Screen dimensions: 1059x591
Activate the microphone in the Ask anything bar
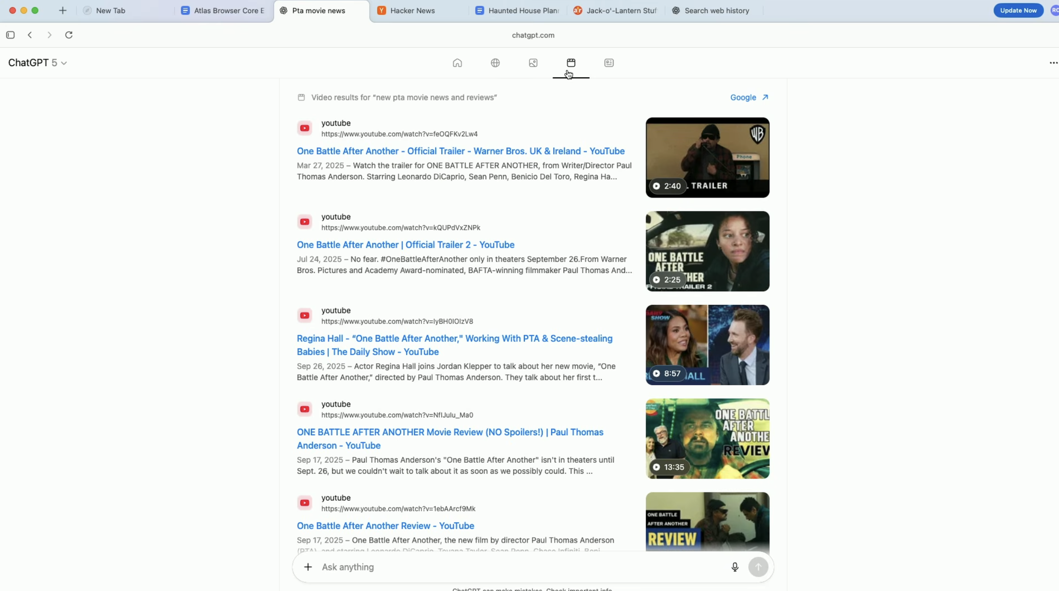pos(734,567)
